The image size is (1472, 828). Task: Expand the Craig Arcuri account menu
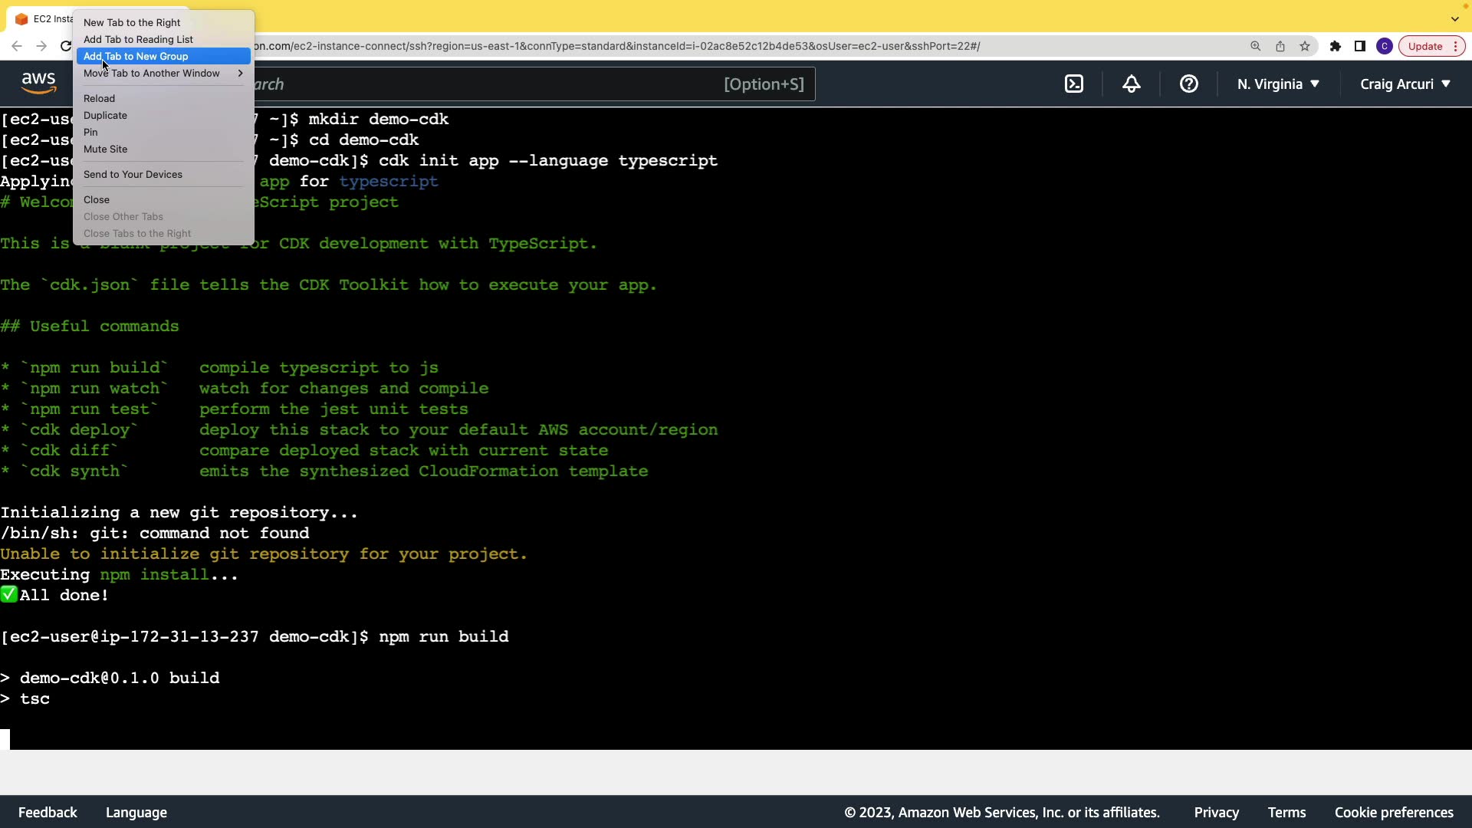pos(1405,84)
